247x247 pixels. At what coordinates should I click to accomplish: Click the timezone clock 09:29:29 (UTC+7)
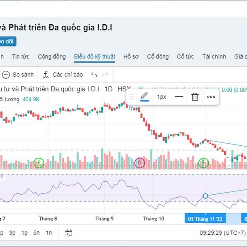coord(222,233)
